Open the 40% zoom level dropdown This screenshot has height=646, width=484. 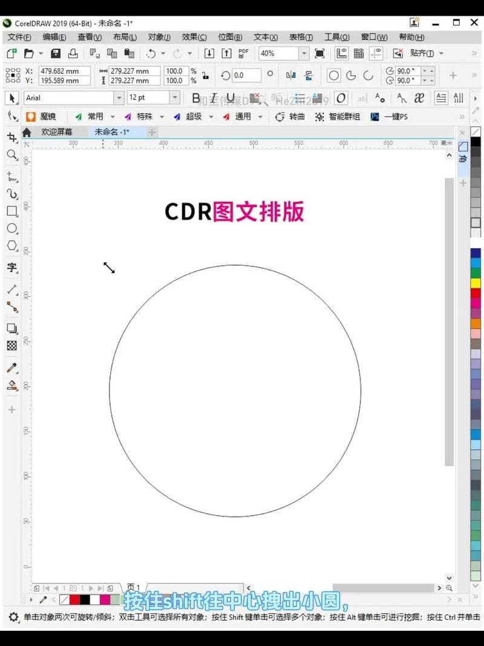pos(305,53)
